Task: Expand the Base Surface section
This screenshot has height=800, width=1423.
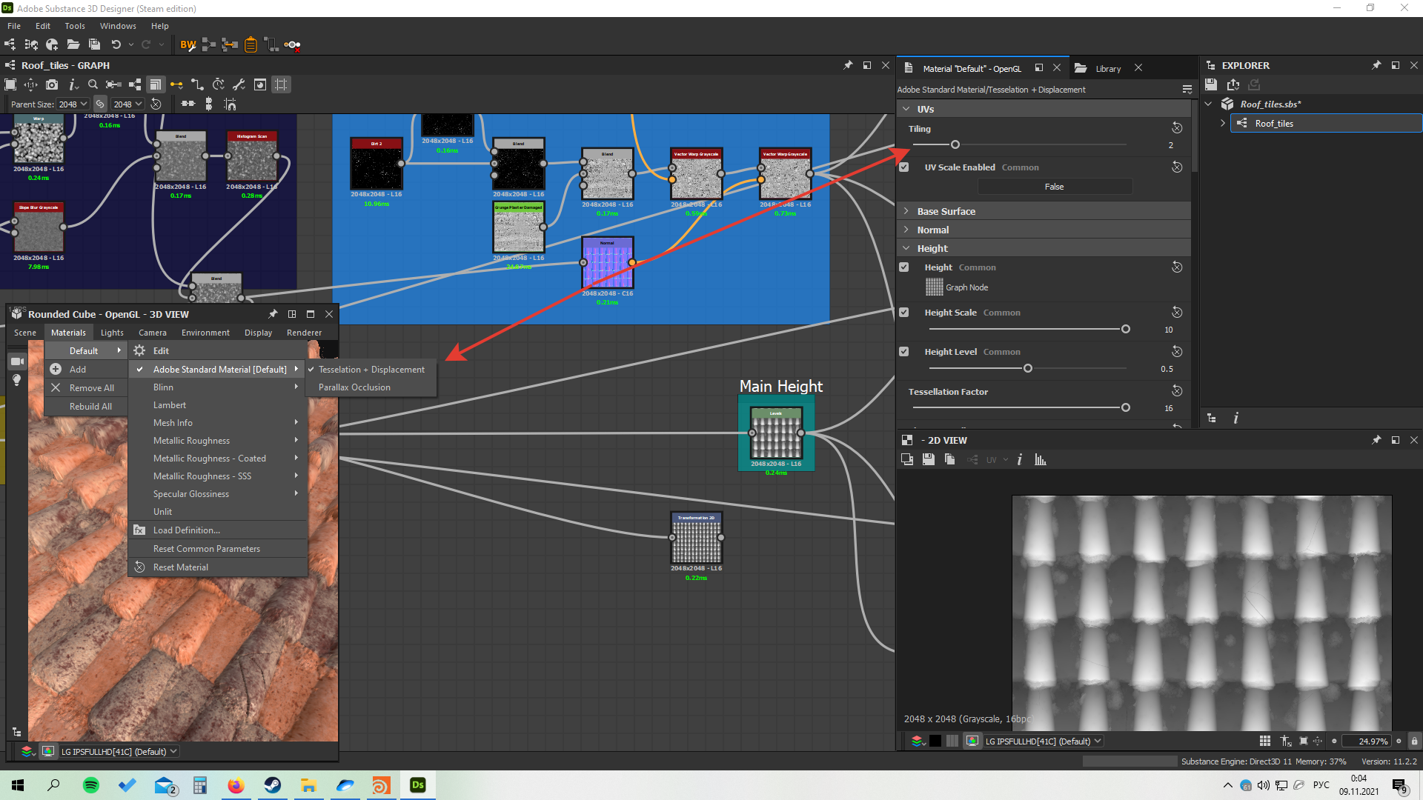Action: click(x=906, y=211)
